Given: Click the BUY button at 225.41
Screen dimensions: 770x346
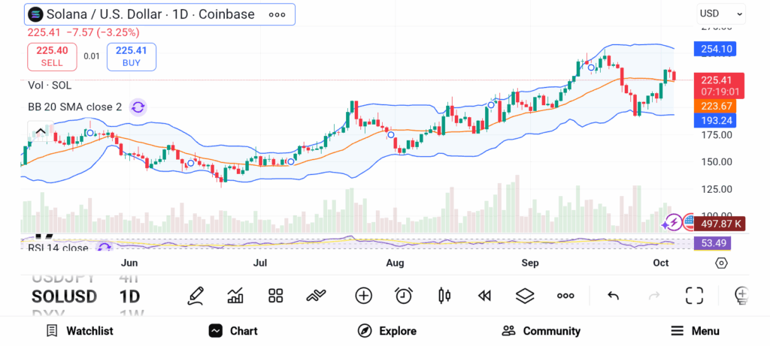Looking at the screenshot, I should coord(132,56).
